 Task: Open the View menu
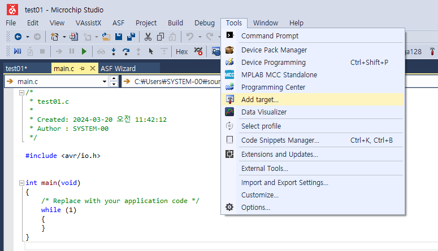tap(57, 23)
